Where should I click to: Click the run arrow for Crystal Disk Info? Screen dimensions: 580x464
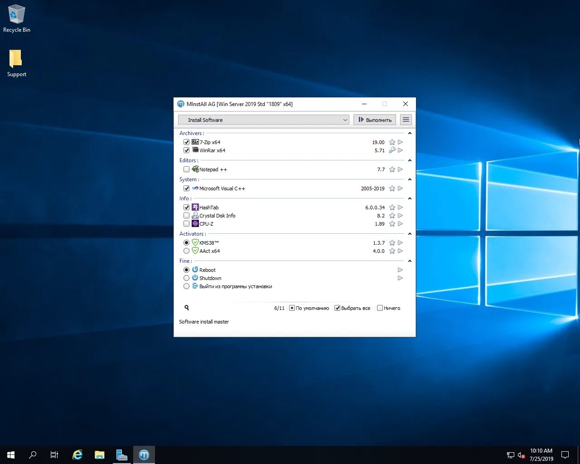coord(400,216)
